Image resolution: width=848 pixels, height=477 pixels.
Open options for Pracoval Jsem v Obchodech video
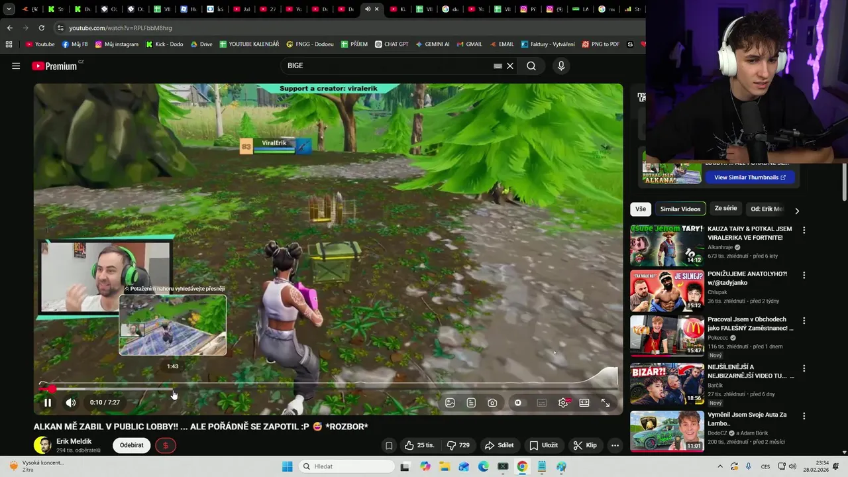click(804, 321)
